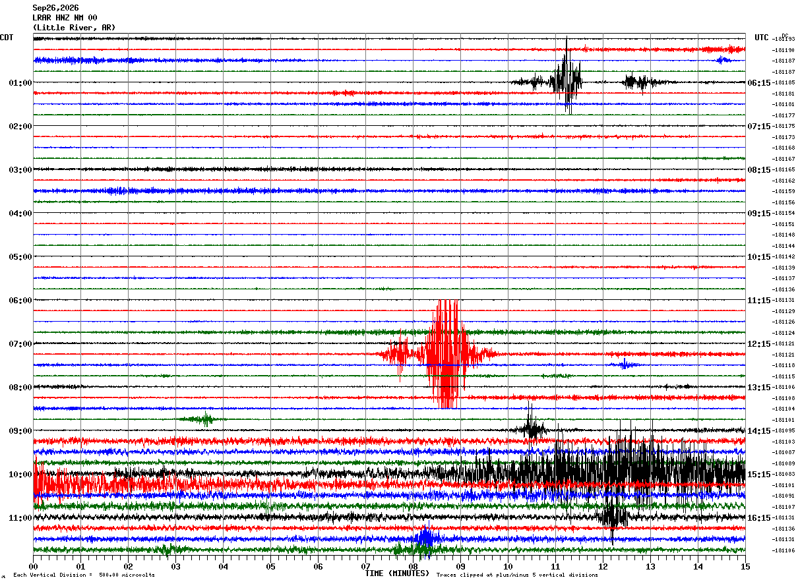The height and width of the screenshot is (584, 798).
Task: Click the 06:15 UTC time label
Action: [x=758, y=83]
